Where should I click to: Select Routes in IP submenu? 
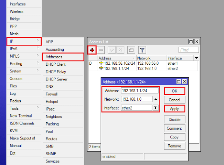click(63, 139)
